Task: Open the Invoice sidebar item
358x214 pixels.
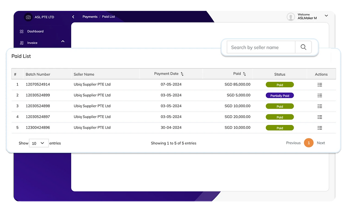Action: [32, 43]
